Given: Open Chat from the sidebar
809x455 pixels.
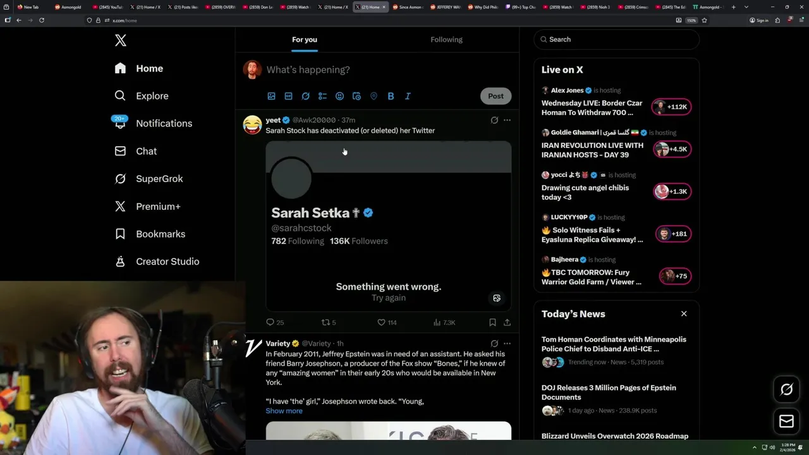Looking at the screenshot, I should pyautogui.click(x=136, y=151).
